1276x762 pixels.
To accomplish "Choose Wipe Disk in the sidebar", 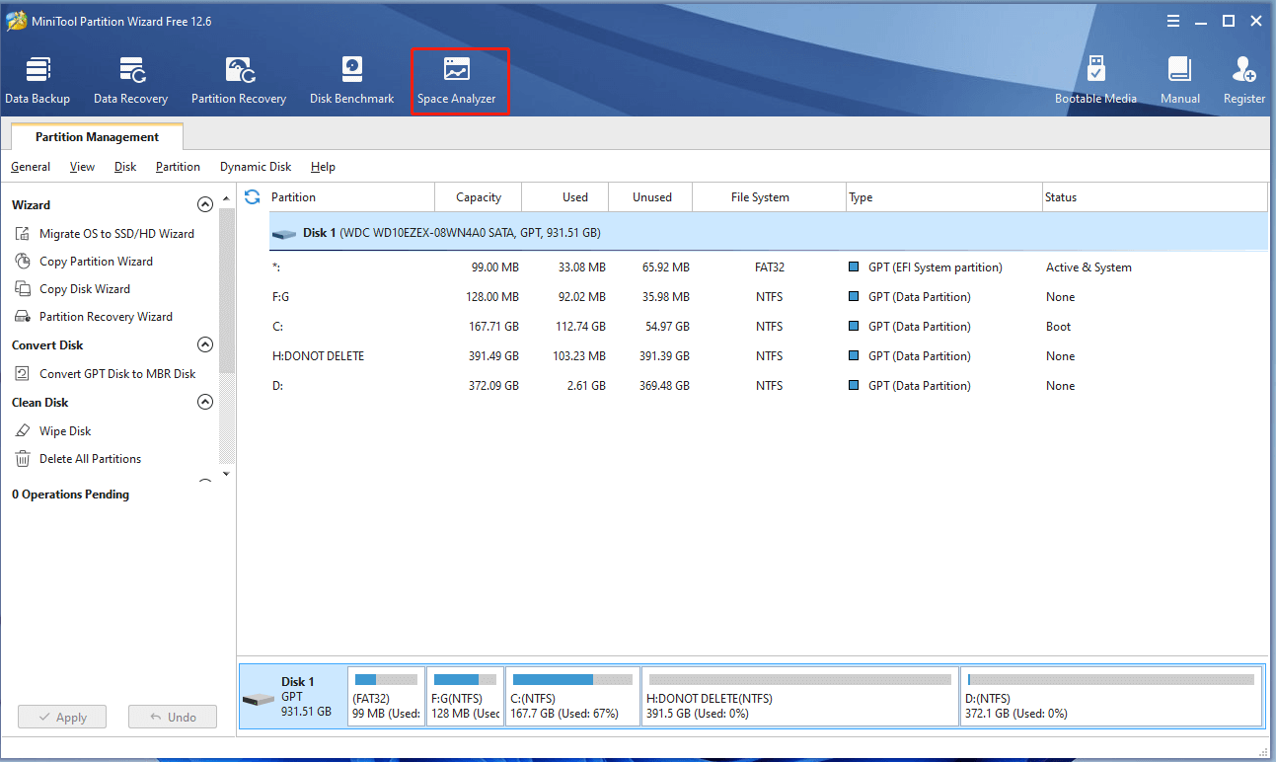I will pyautogui.click(x=65, y=431).
